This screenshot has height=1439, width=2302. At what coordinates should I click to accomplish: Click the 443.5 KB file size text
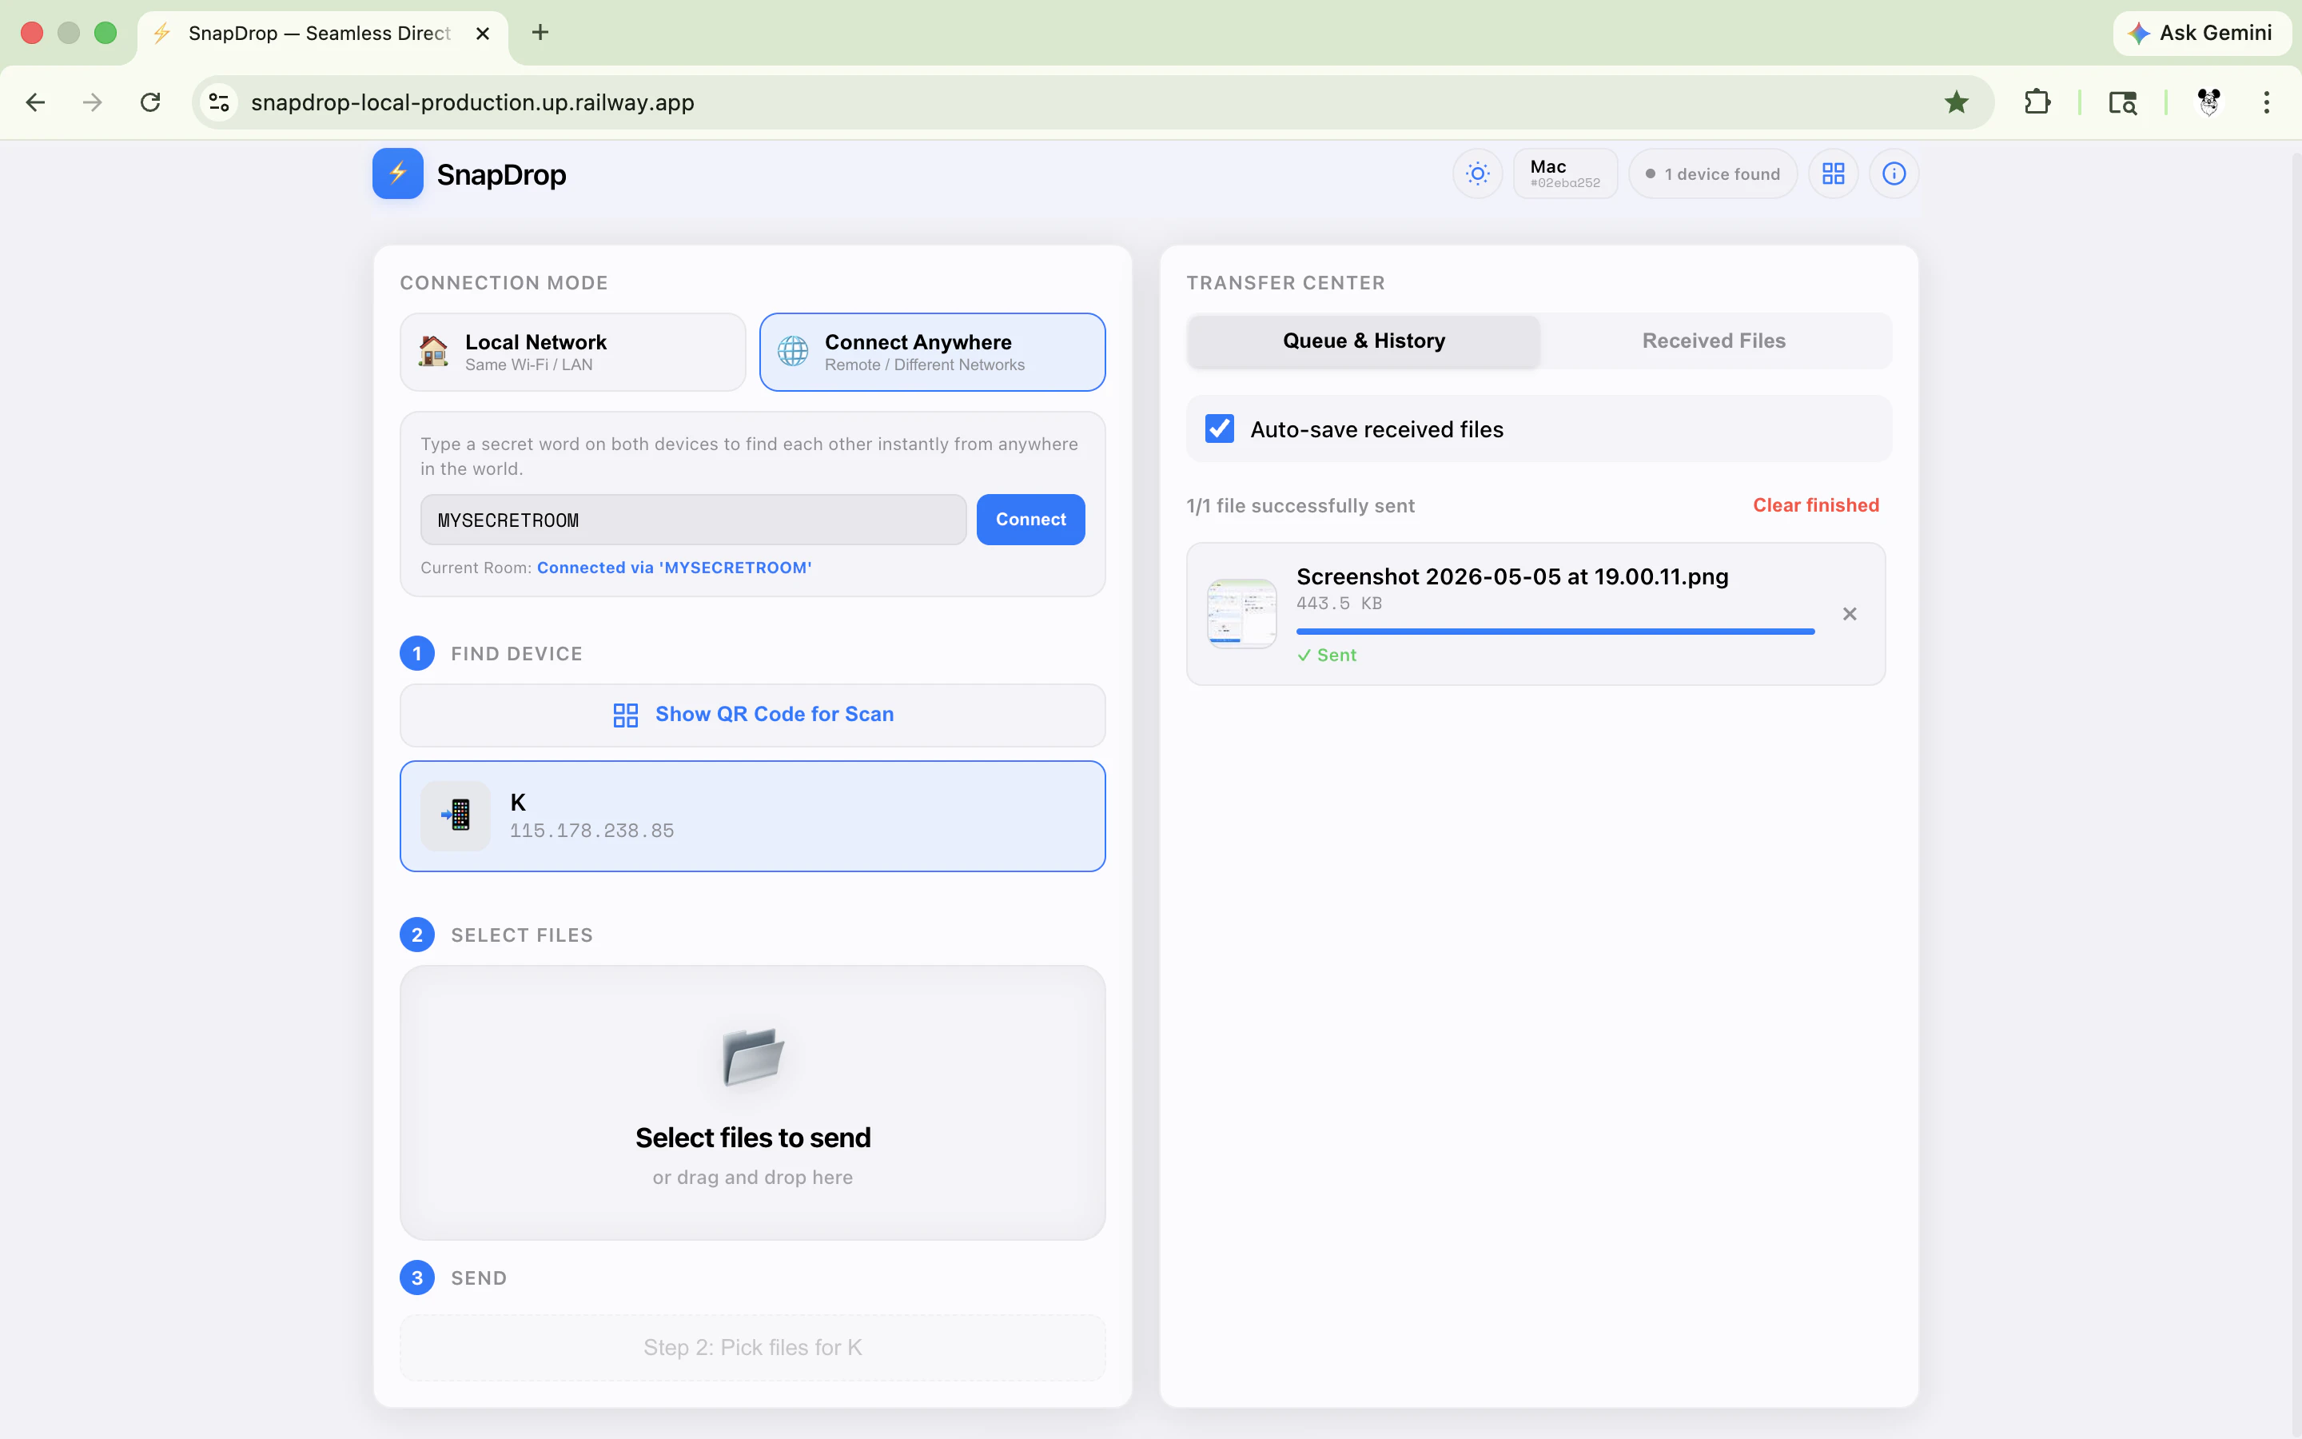(1338, 604)
